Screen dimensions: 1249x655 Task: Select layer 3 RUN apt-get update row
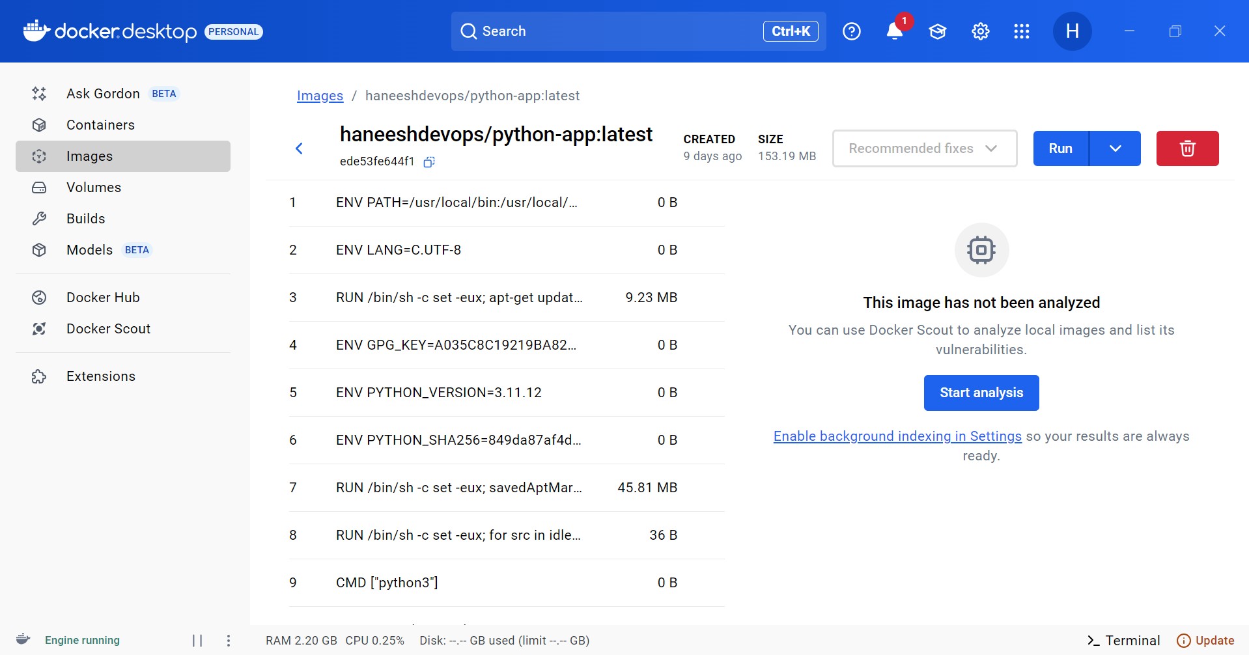(x=507, y=298)
